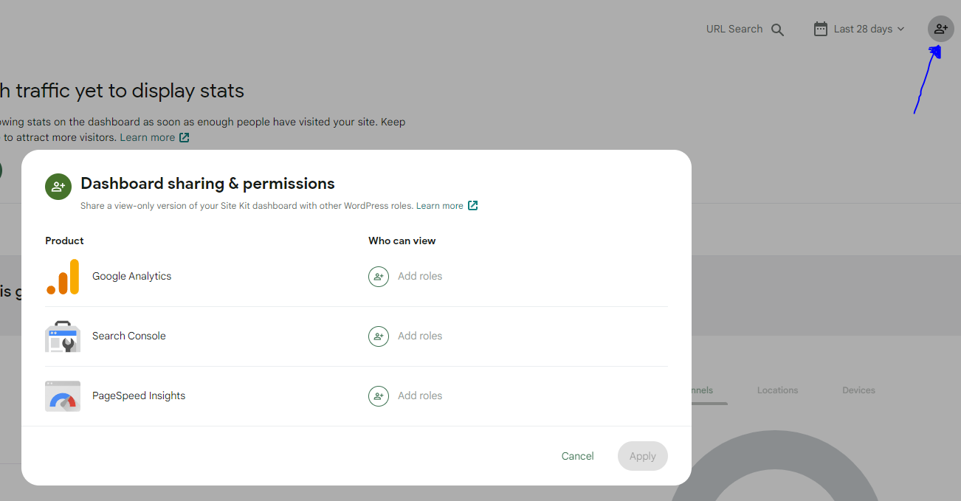Click add-roles icon for PageSpeed Insights
Screen dimensions: 961x501
tap(379, 396)
